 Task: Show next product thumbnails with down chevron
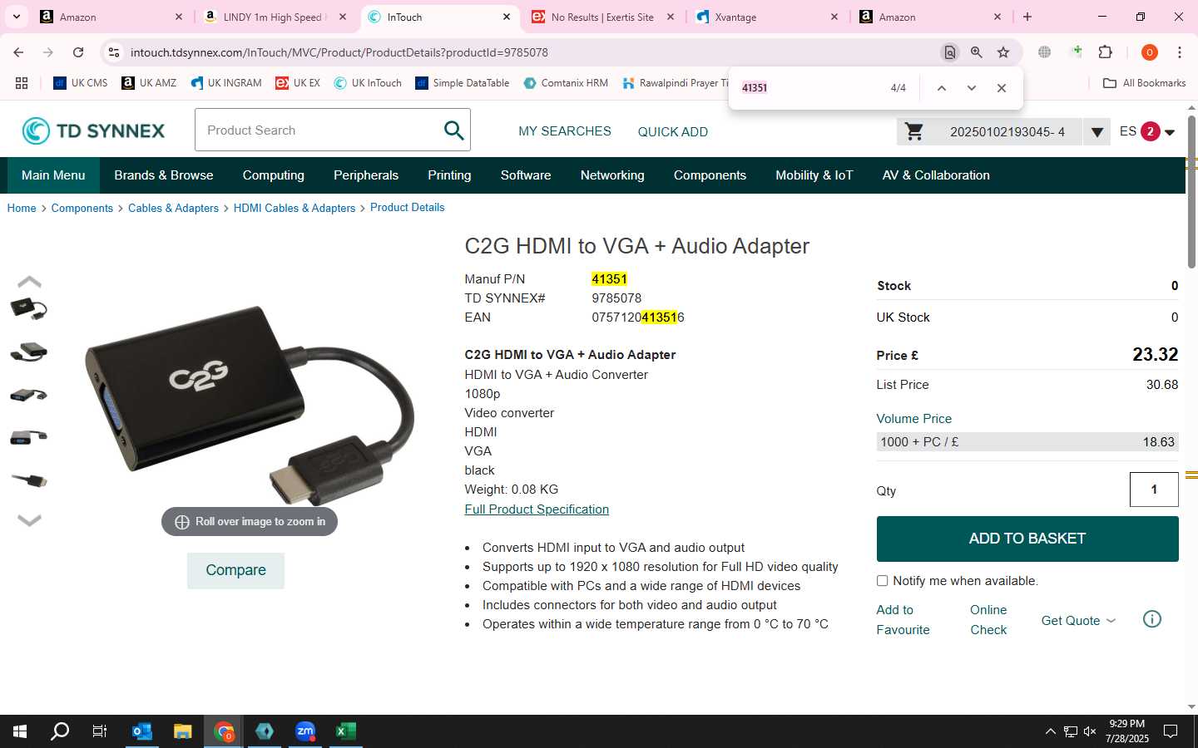coord(29,520)
